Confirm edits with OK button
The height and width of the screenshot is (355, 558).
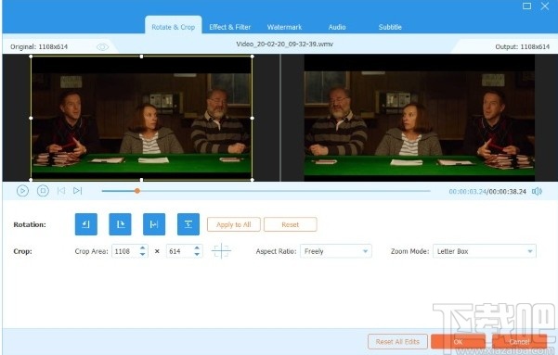pyautogui.click(x=458, y=341)
